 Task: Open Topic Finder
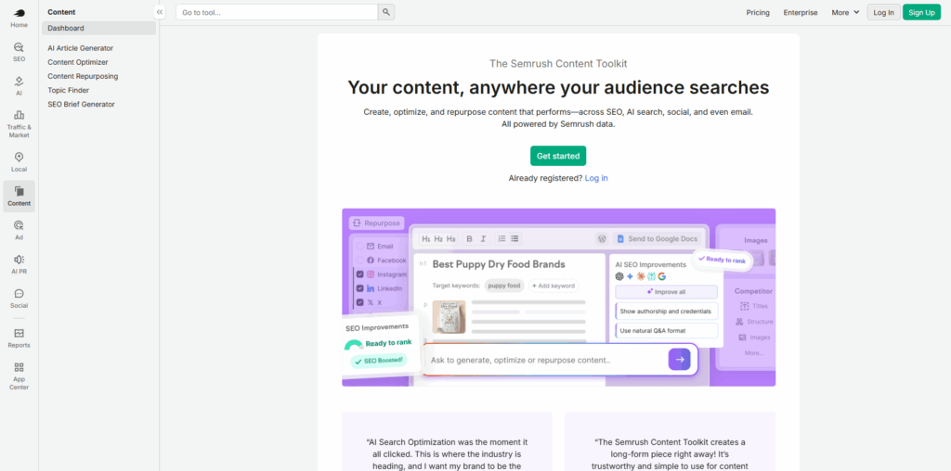[x=68, y=90]
